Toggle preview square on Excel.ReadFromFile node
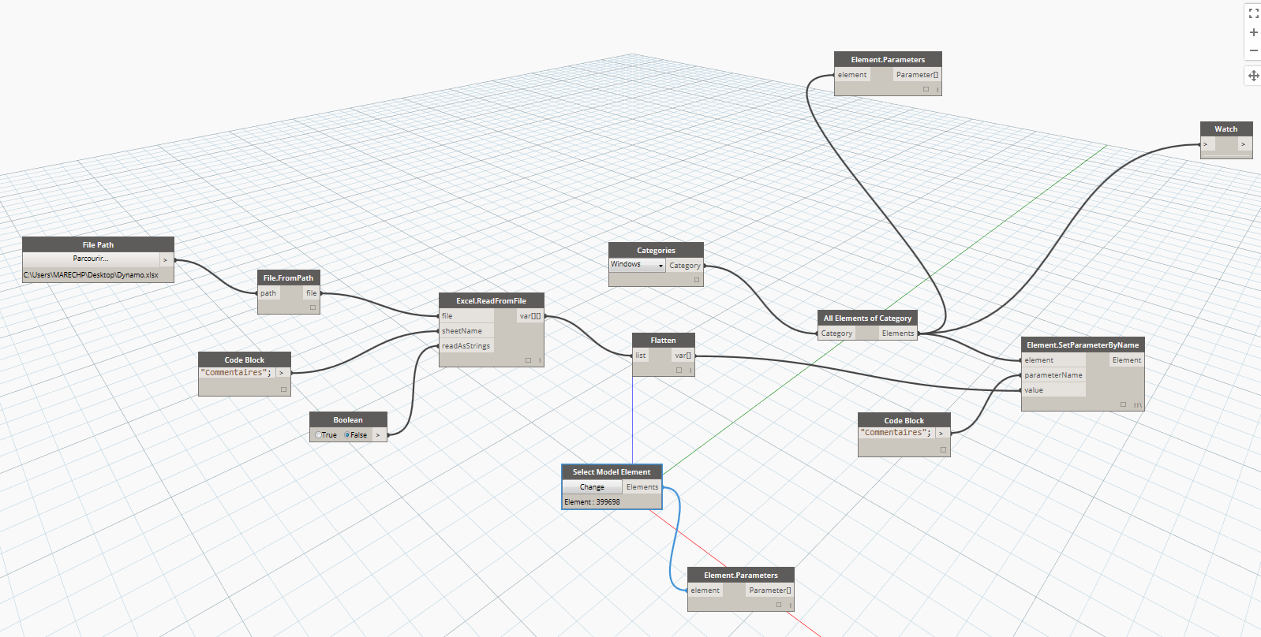Viewport: 1261px width, 637px height. click(528, 360)
